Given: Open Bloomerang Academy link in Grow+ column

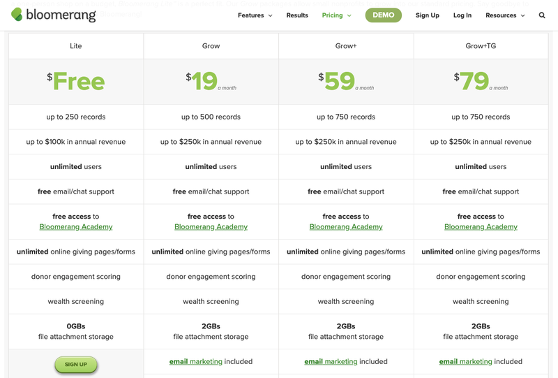Looking at the screenshot, I should [346, 227].
